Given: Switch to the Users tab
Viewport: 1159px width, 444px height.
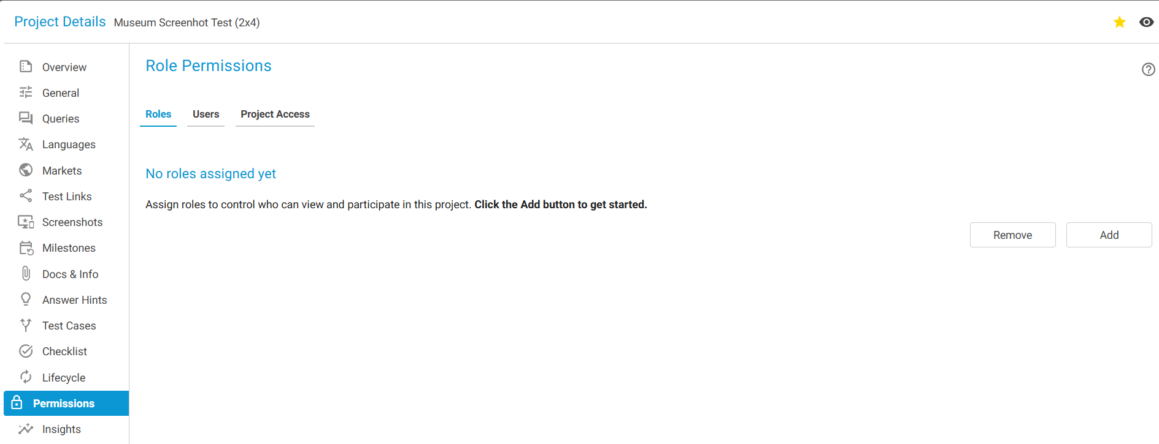Looking at the screenshot, I should [206, 115].
